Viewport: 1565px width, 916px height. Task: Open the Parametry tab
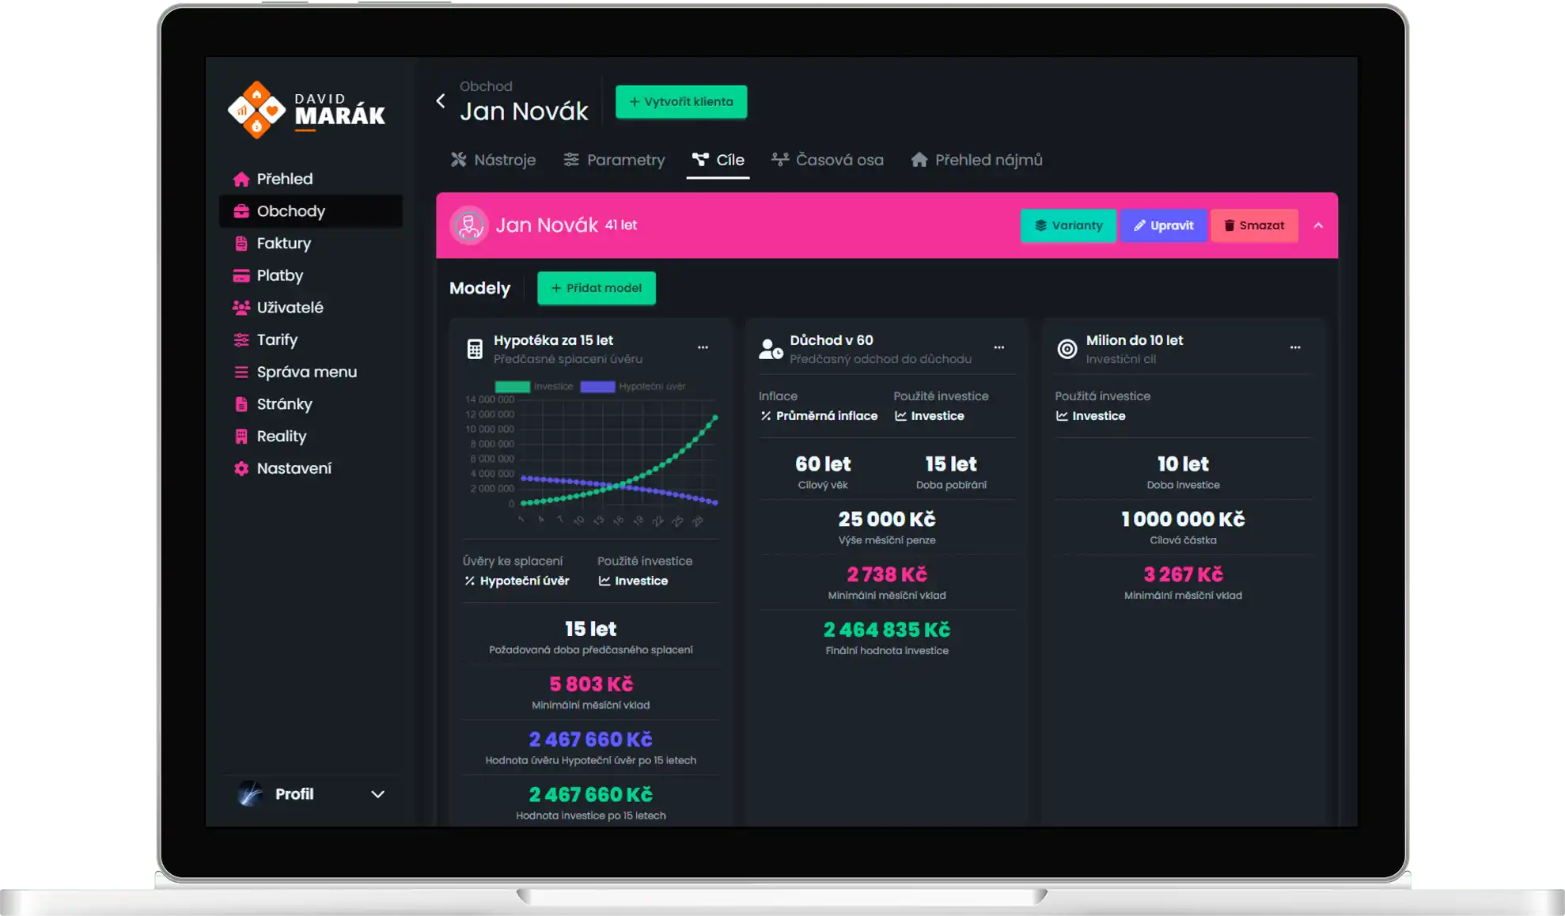click(614, 161)
